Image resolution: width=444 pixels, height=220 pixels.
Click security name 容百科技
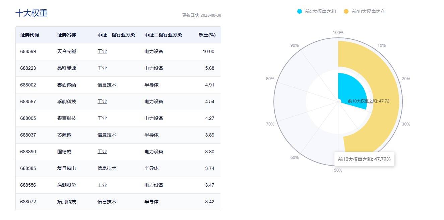67,118
